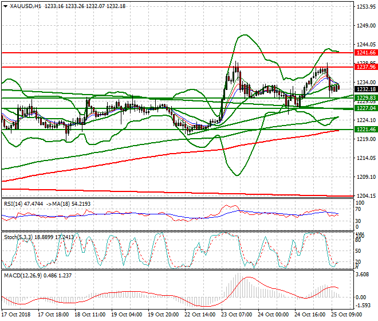The image size is (378, 321).
Task: Click the 24 Oct 16:00 time label
Action: click(x=310, y=315)
